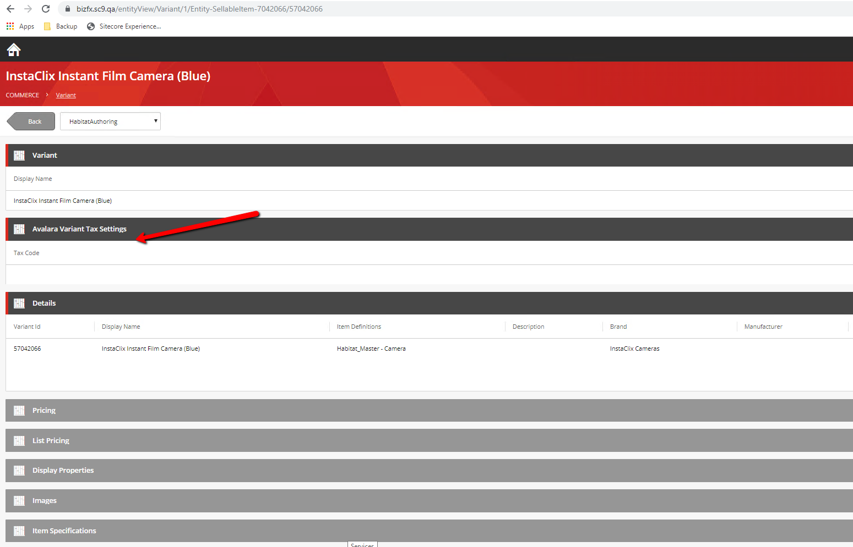The width and height of the screenshot is (853, 547).
Task: Click the Back button
Action: [x=31, y=121]
